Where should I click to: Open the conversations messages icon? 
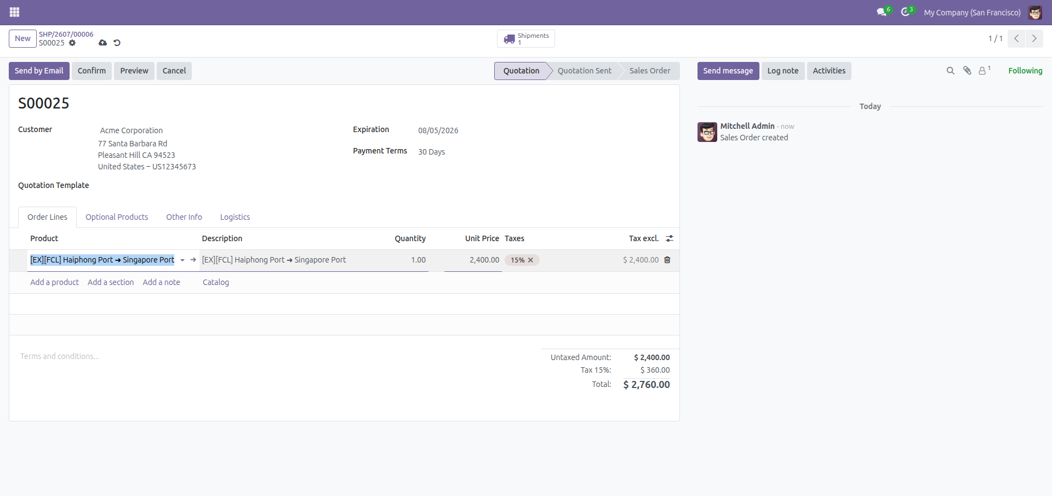point(882,12)
